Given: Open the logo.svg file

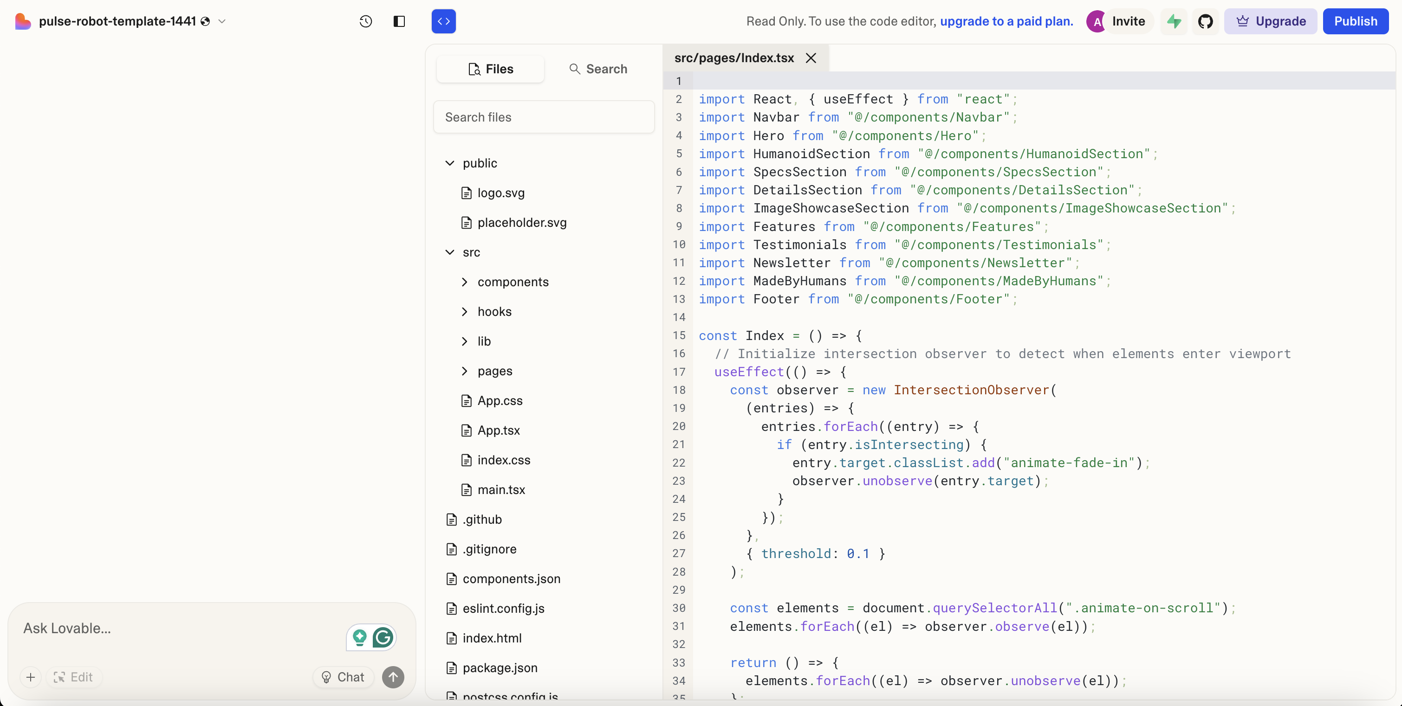Looking at the screenshot, I should click(x=501, y=193).
